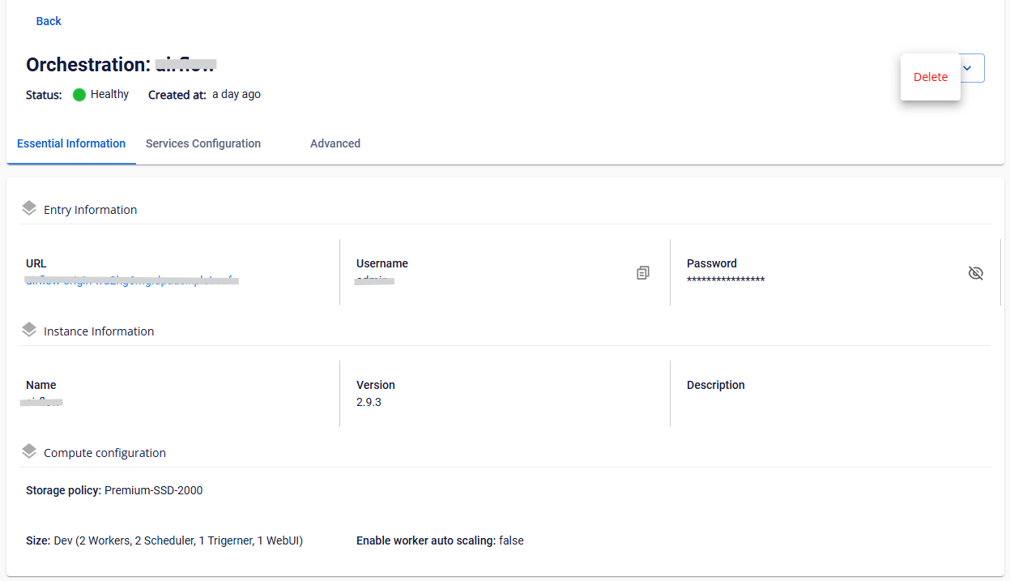Click the Description field label

(x=716, y=385)
